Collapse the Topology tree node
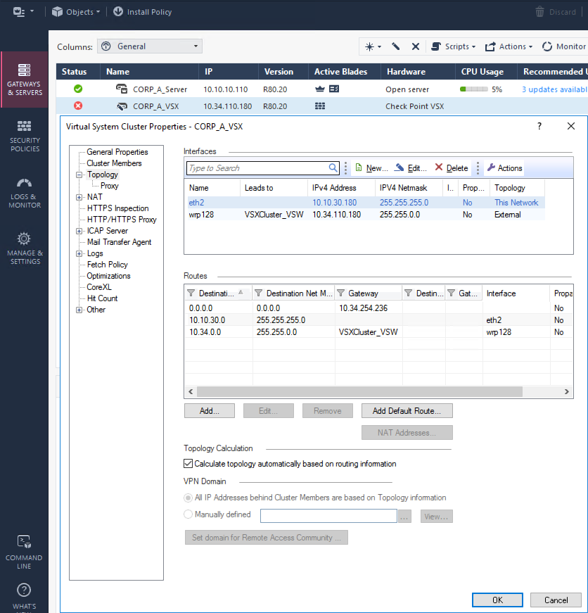 coord(79,175)
